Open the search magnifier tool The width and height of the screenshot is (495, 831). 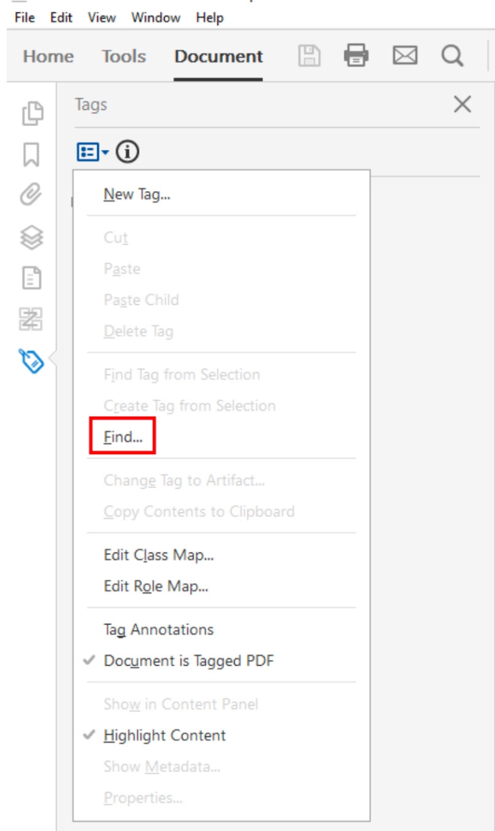[x=454, y=57]
